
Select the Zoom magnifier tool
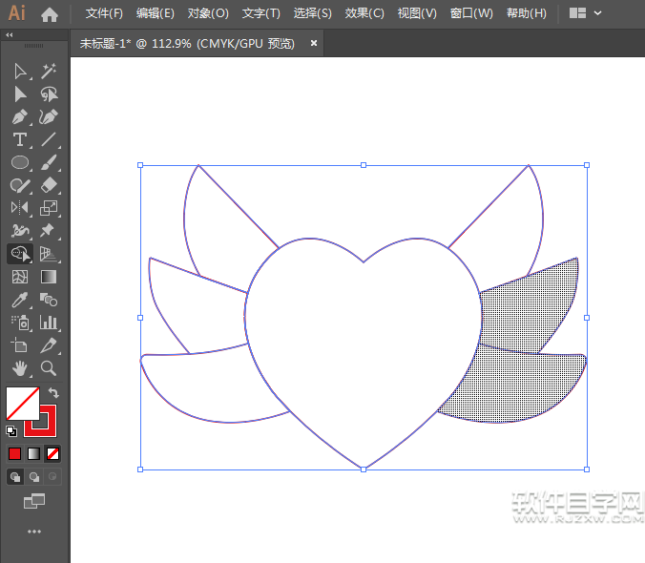tap(49, 367)
